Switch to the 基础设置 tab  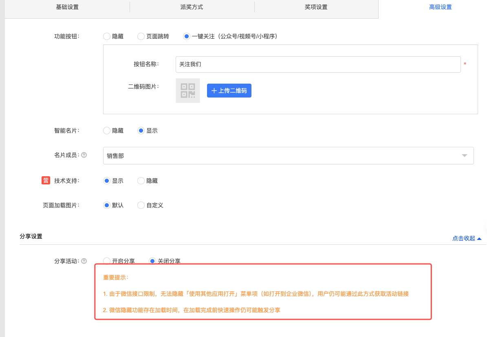click(x=67, y=7)
